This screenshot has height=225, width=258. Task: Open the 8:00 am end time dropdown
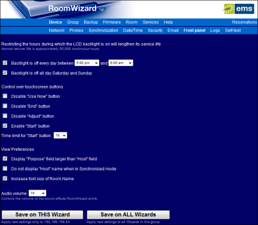click(121, 63)
